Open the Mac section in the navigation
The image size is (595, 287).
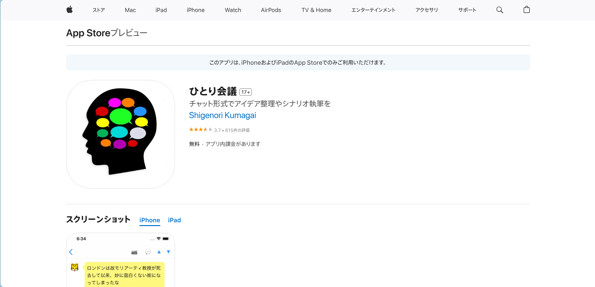[x=130, y=10]
